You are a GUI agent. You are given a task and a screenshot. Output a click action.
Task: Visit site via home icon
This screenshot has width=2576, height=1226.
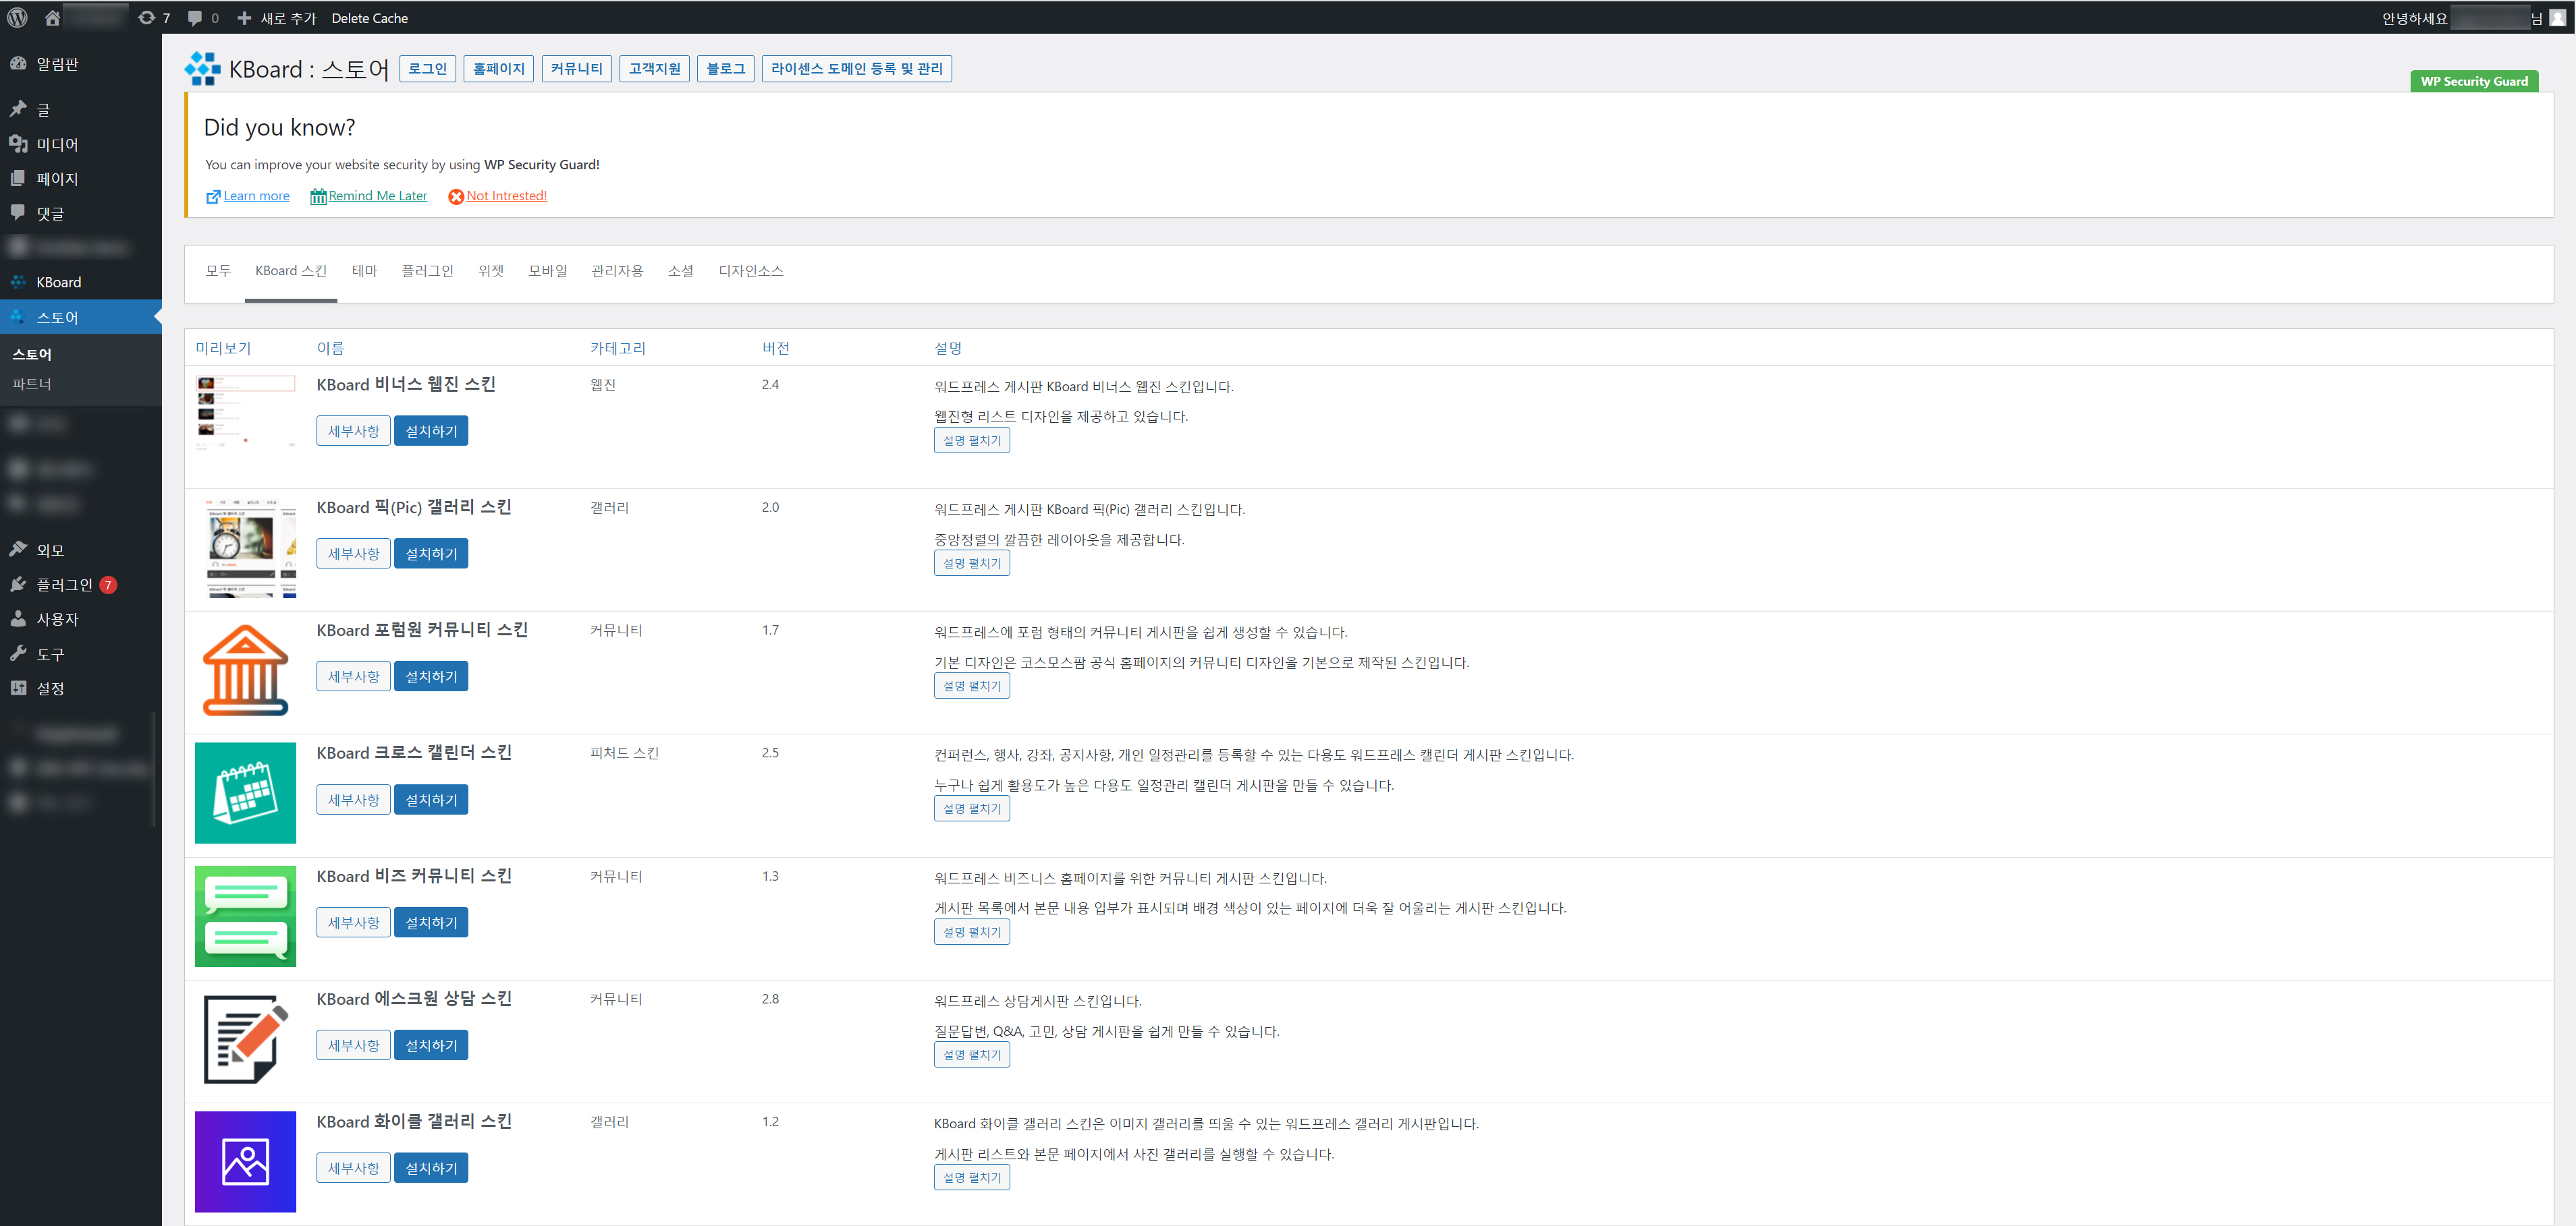pyautogui.click(x=52, y=17)
